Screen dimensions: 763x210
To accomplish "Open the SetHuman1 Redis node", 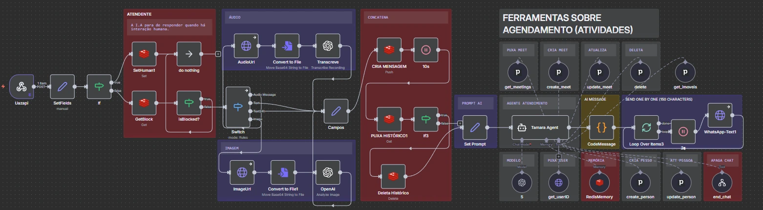I will [x=144, y=54].
